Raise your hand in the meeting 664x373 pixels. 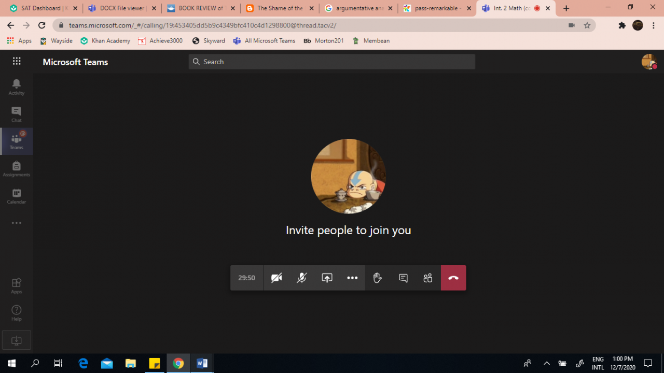coord(378,278)
